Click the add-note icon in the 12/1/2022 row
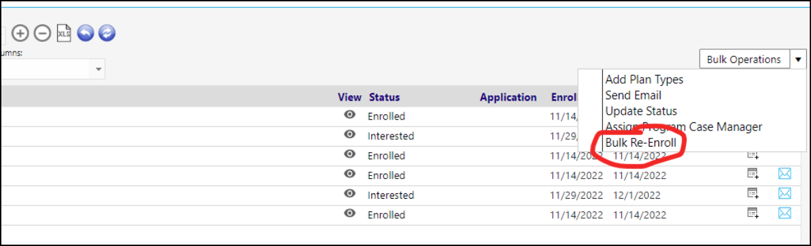811x246 pixels. pyautogui.click(x=753, y=193)
